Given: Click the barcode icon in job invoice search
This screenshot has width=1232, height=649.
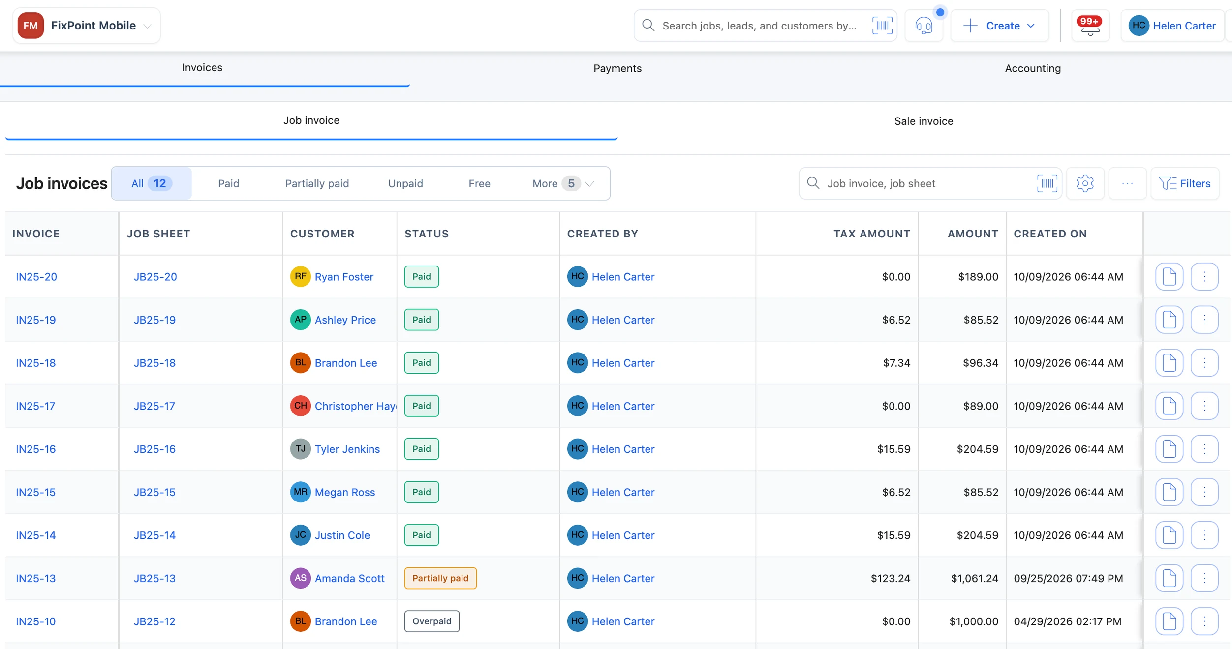Looking at the screenshot, I should (x=1047, y=183).
